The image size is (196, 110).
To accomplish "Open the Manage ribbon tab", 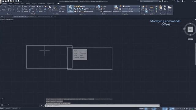I will click(28, 4).
